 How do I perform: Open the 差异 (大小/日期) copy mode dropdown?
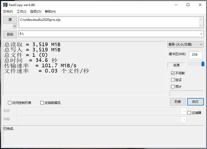[185, 45]
